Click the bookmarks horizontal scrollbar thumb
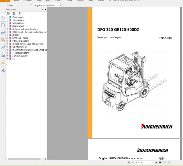 point(24,159)
